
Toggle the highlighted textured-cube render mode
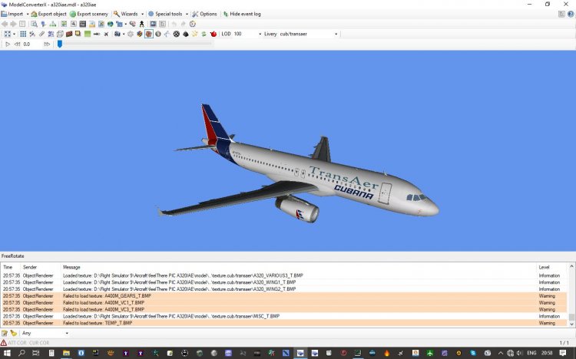point(148,34)
